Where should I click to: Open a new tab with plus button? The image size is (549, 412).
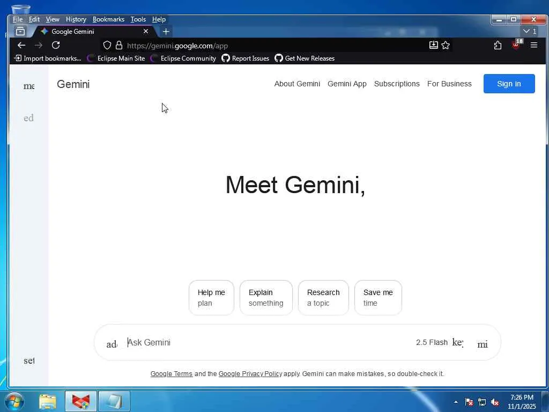click(166, 32)
